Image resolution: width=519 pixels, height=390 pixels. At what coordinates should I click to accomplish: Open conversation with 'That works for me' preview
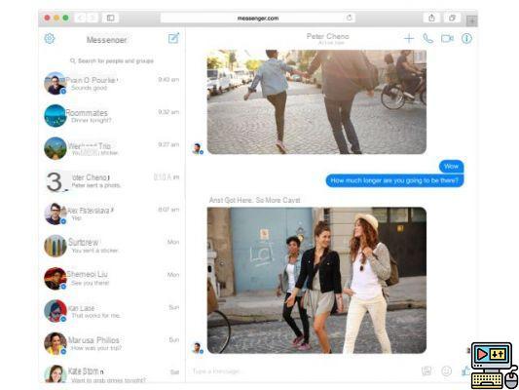tap(112, 311)
